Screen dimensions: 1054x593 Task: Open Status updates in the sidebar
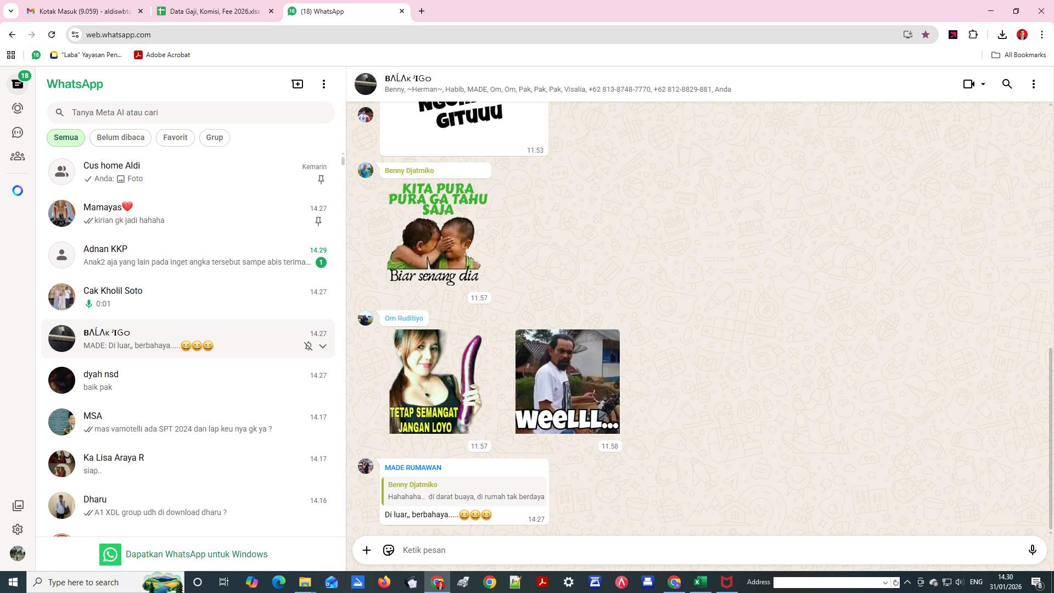click(x=18, y=108)
